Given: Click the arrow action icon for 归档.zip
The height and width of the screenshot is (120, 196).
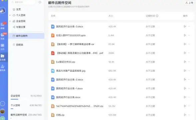Looking at the screenshot, I should pos(185,115).
